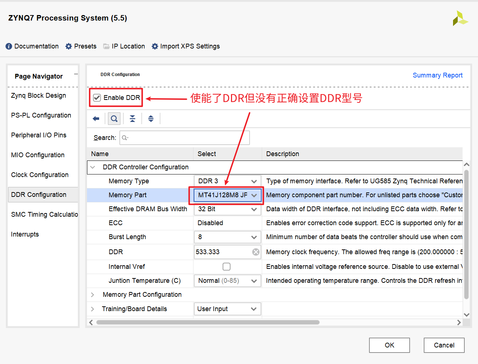Go to Peripheral I/O Pins page
Screen dimensions: 478x364
[x=39, y=135]
